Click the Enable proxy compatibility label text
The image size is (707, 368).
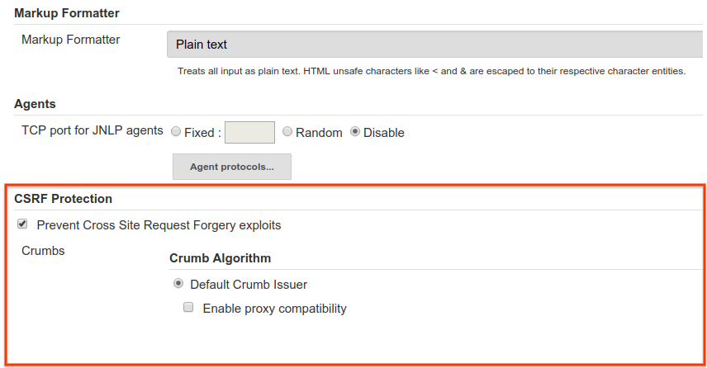click(x=274, y=309)
